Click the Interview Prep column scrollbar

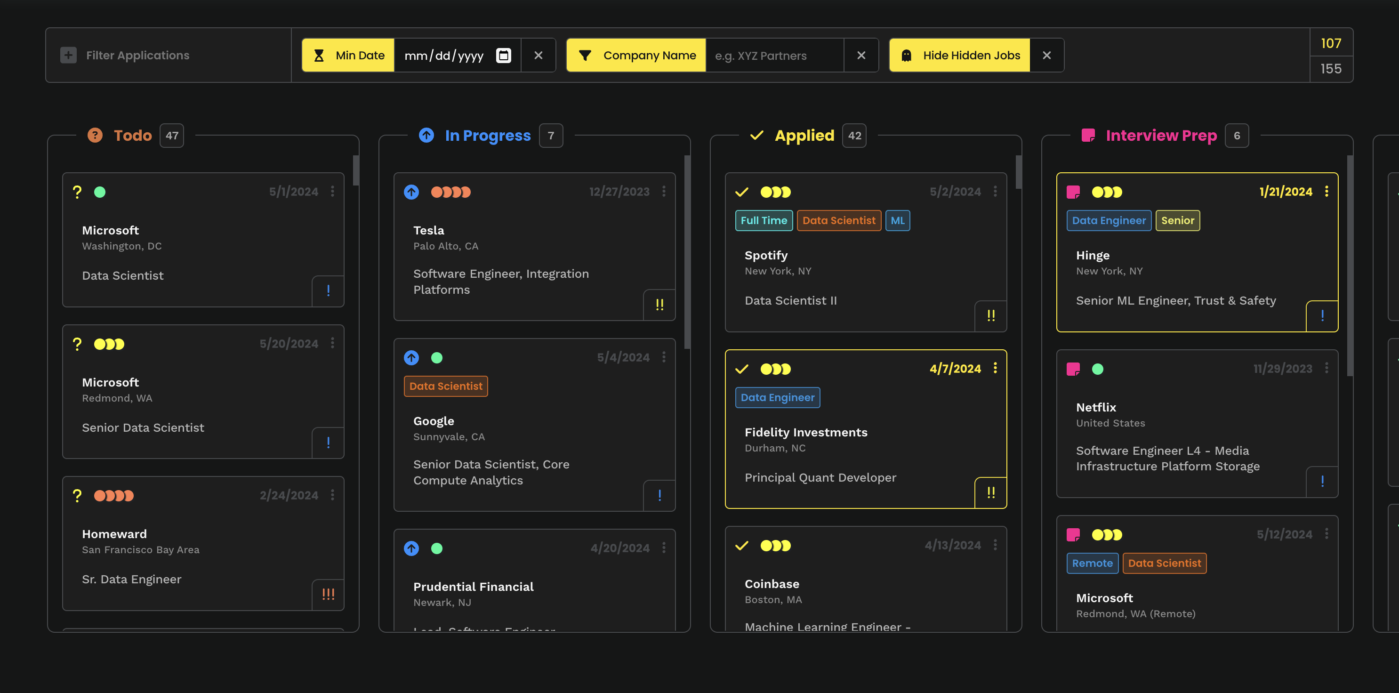[x=1350, y=266]
